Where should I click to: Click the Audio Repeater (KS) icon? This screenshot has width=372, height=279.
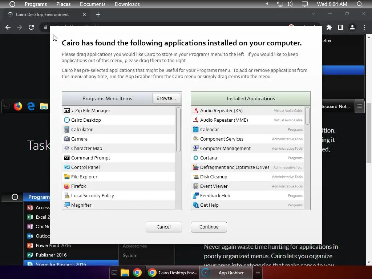point(196,110)
